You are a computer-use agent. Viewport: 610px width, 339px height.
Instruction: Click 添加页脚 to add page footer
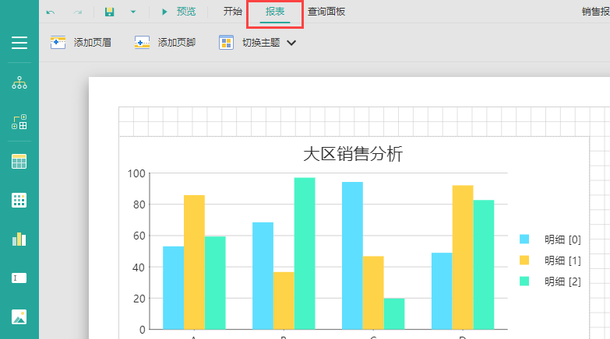click(x=165, y=43)
